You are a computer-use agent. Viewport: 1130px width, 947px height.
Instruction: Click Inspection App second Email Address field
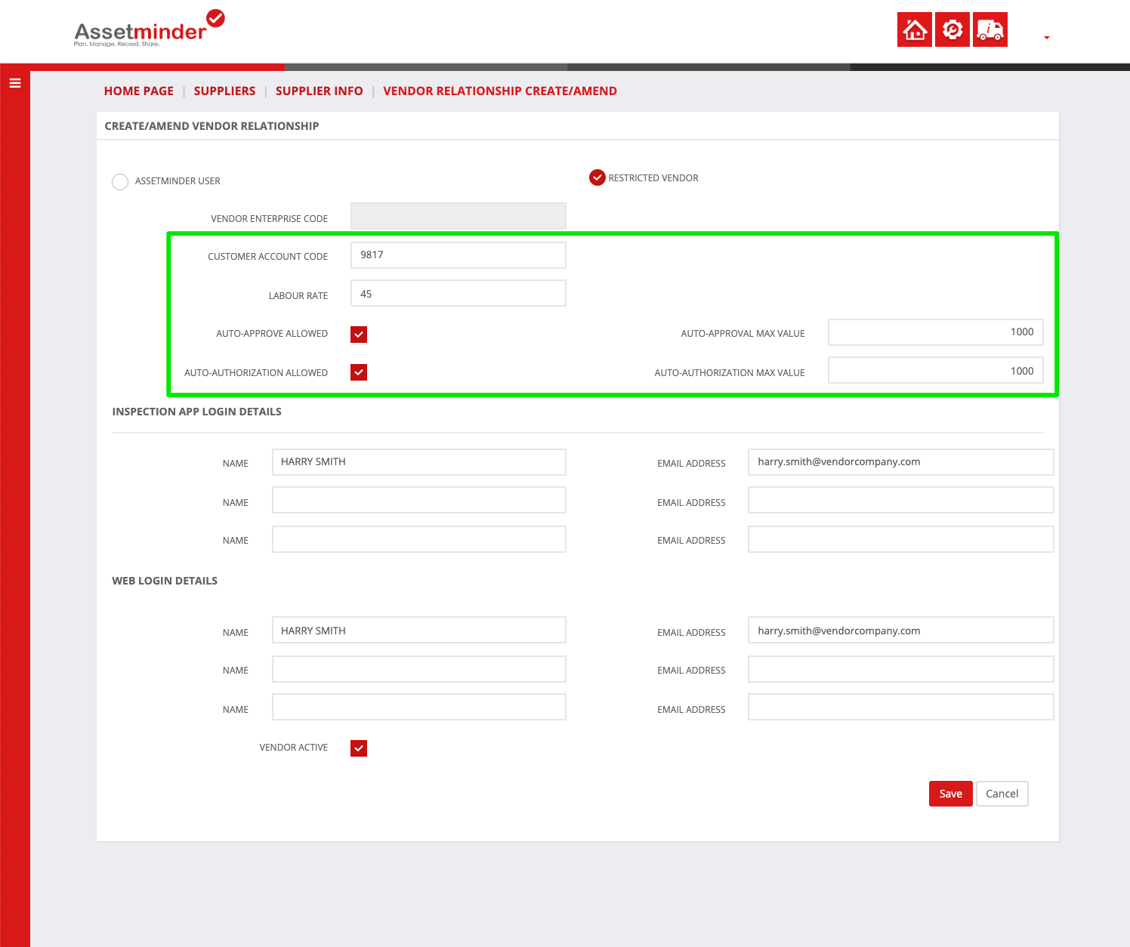901,500
